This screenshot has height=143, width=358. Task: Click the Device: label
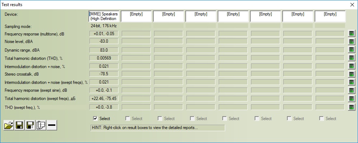(x=11, y=14)
